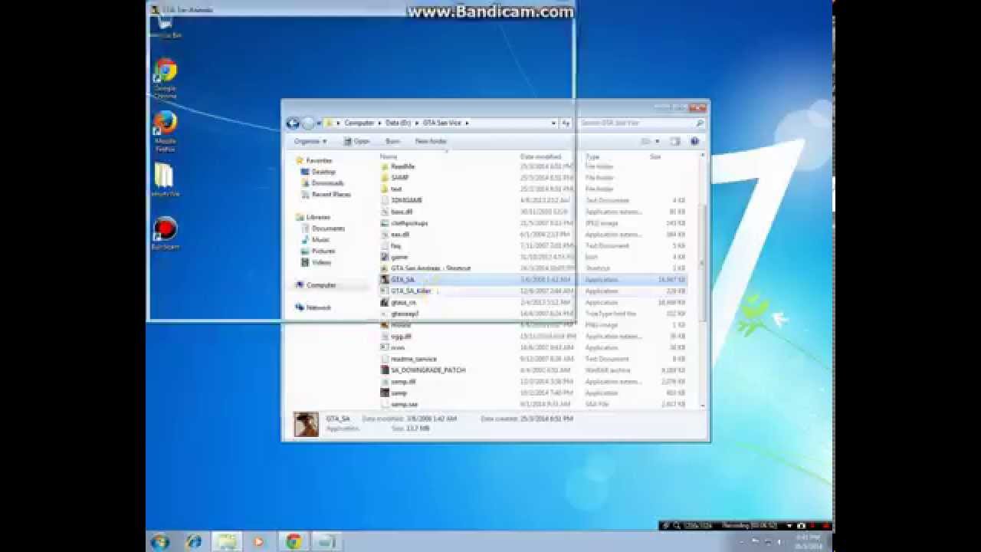Image resolution: width=981 pixels, height=552 pixels.
Task: Open Bandicam desktop shortcut
Action: pos(165,235)
